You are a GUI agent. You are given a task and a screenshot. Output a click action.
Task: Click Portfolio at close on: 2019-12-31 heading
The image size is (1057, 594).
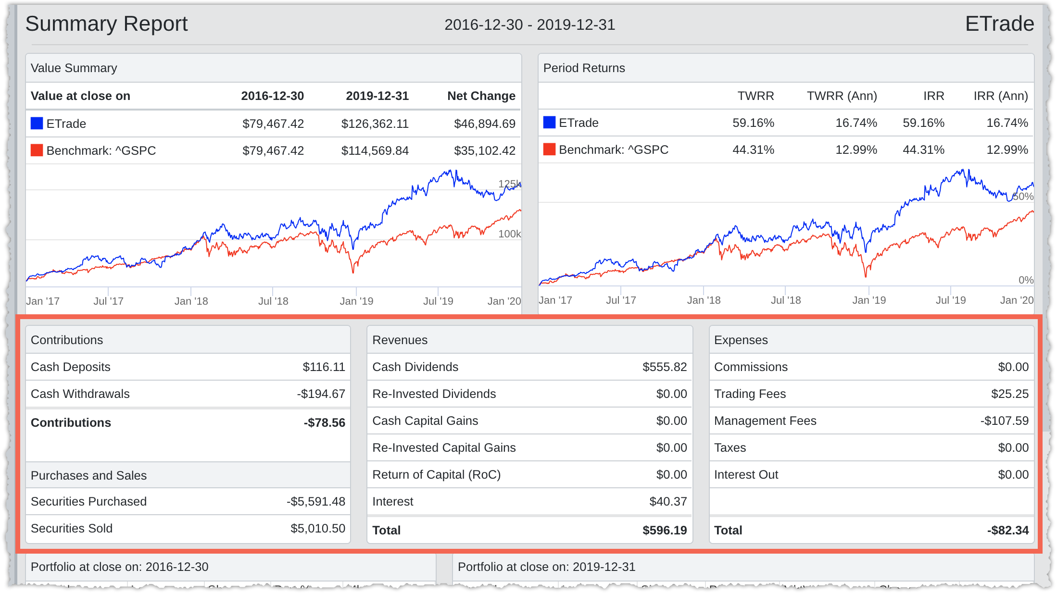(546, 567)
